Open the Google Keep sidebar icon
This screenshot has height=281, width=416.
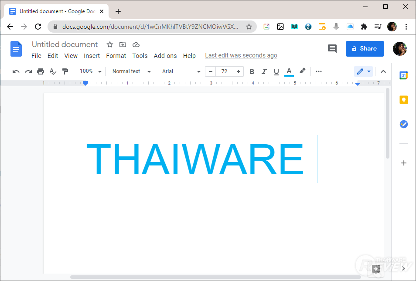click(403, 100)
